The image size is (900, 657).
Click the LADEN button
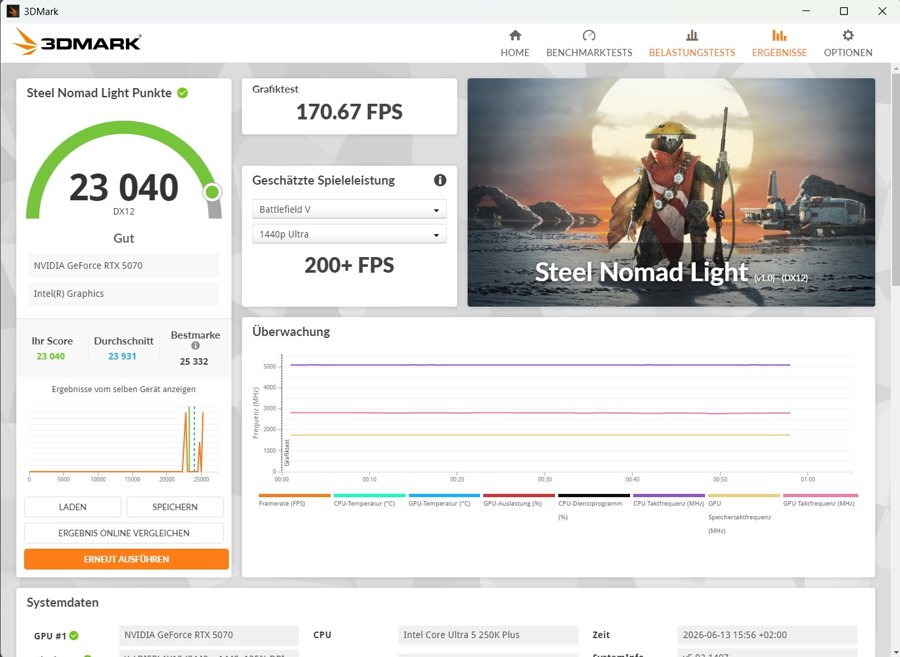pyautogui.click(x=72, y=507)
